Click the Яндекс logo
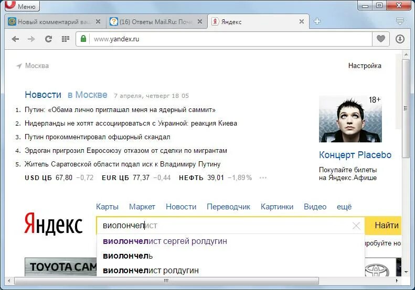Screen dimensions: 415x290 54,224
